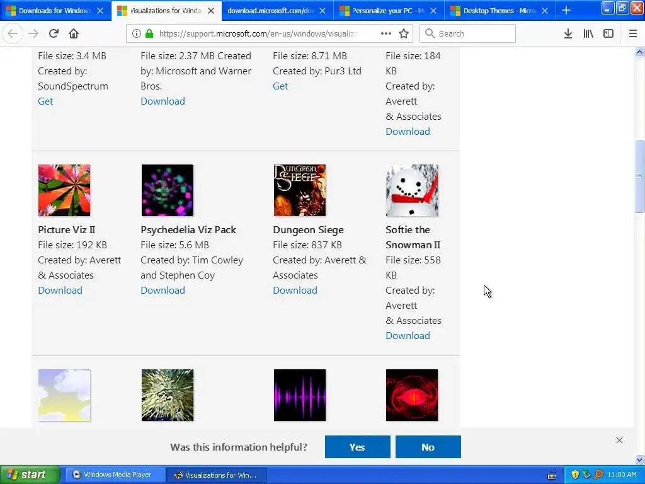
Task: Answer Yes to helpful feedback
Action: click(x=358, y=447)
